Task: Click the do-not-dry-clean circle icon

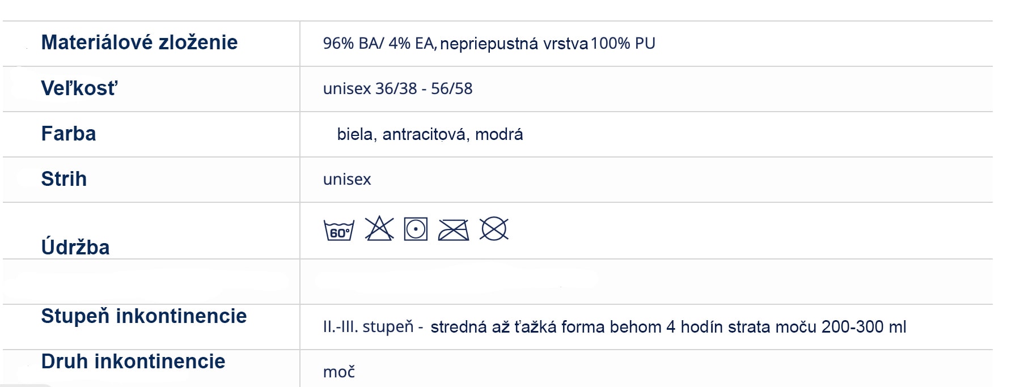Action: [x=494, y=229]
